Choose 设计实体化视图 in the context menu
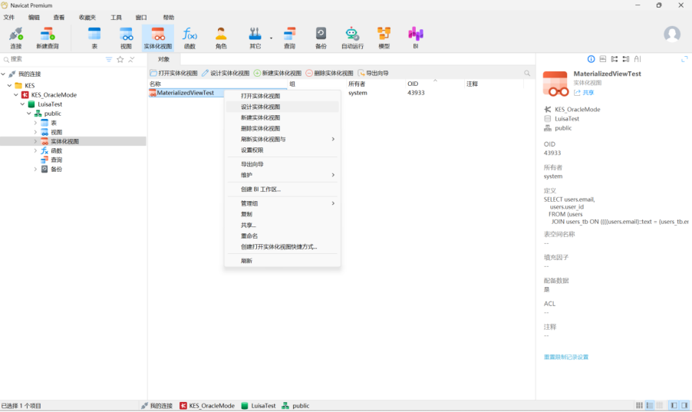The width and height of the screenshot is (692, 412). (261, 107)
